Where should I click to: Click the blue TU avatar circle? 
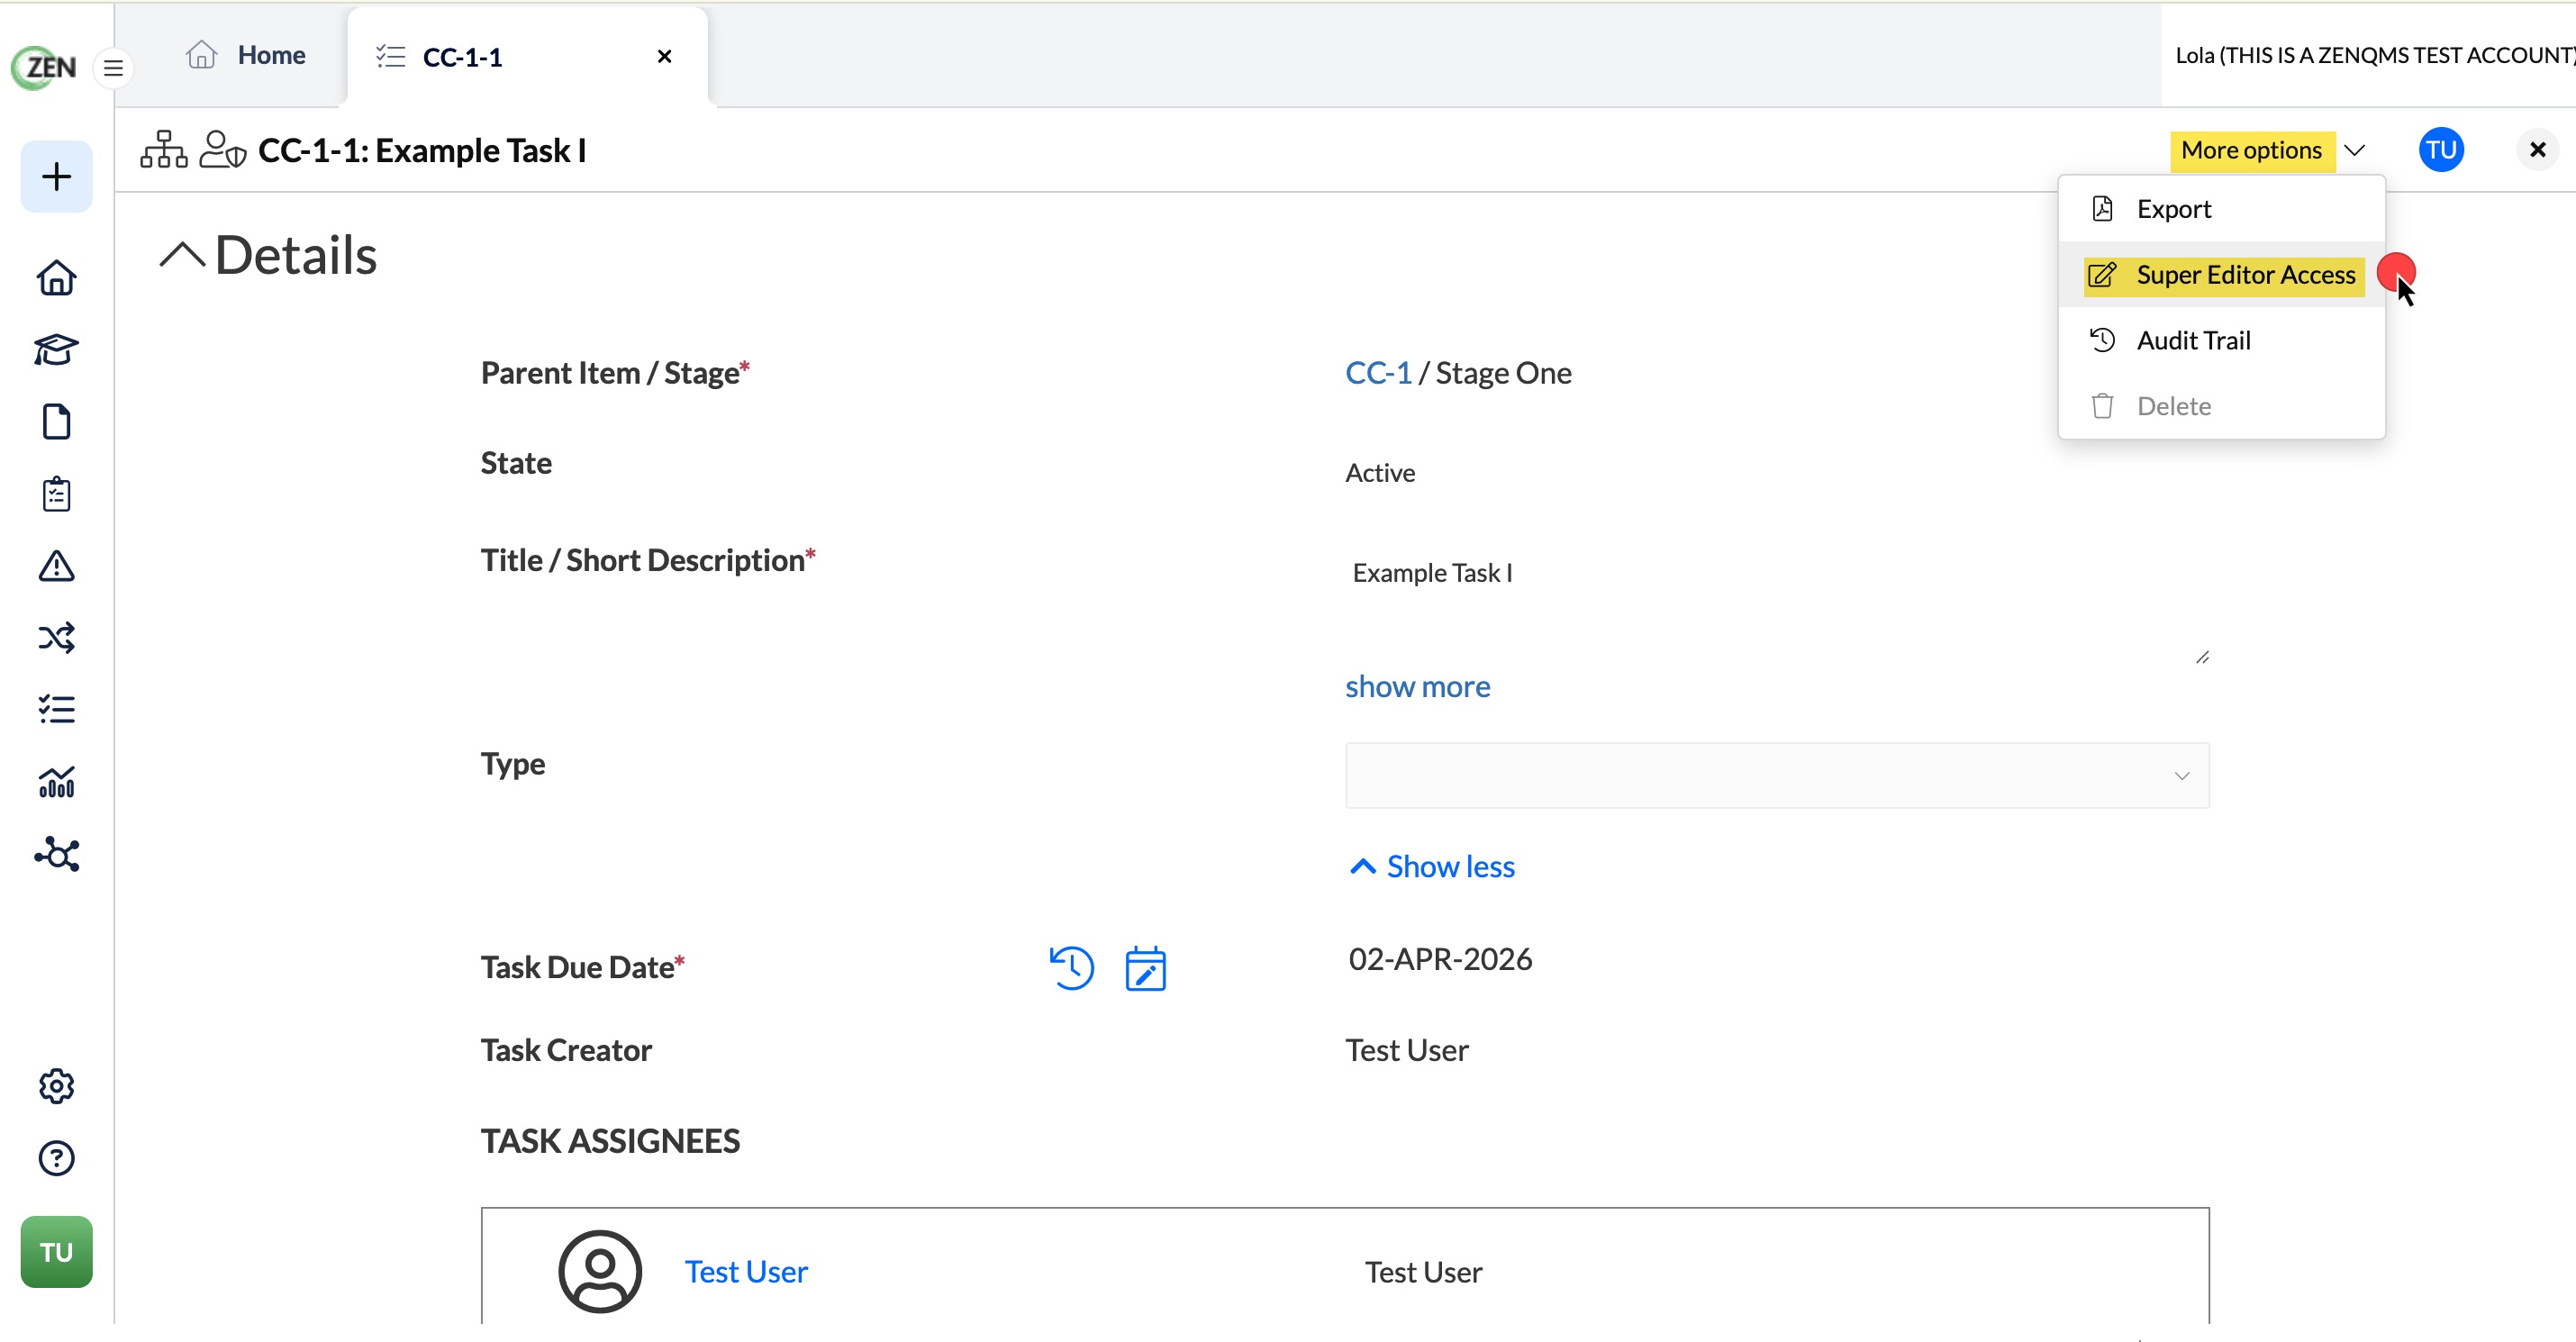(x=2440, y=150)
